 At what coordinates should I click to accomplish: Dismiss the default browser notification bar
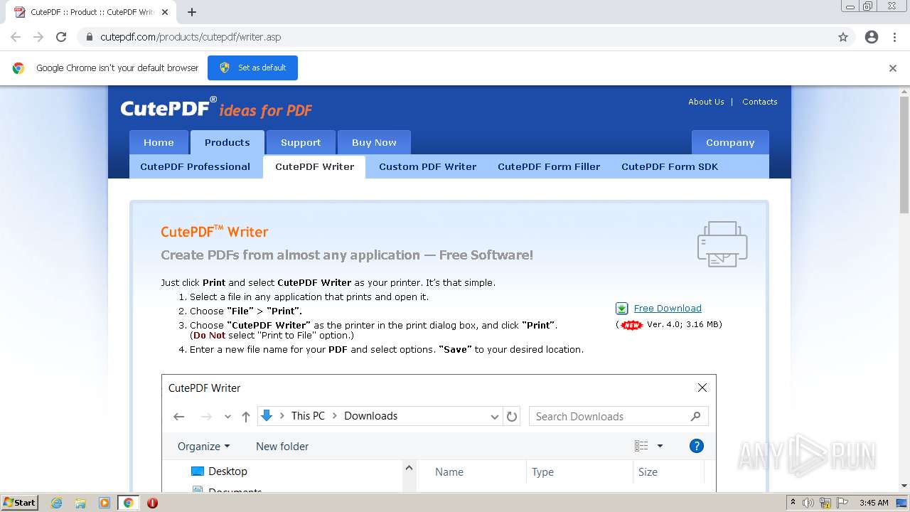[893, 68]
